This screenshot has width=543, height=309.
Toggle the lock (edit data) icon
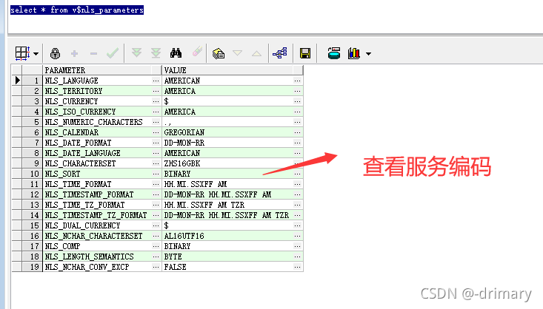pos(55,53)
